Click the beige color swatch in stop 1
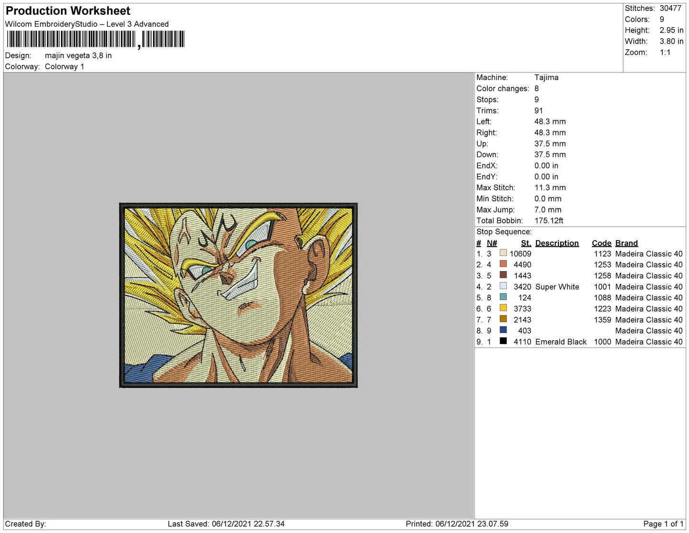The height and width of the screenshot is (533, 689). (x=503, y=253)
